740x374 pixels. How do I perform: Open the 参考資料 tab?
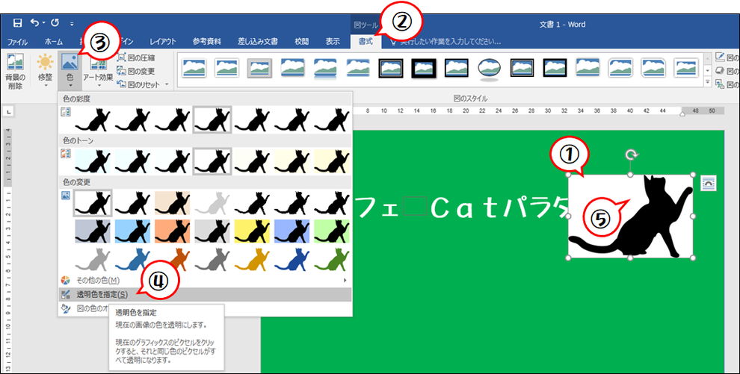207,42
